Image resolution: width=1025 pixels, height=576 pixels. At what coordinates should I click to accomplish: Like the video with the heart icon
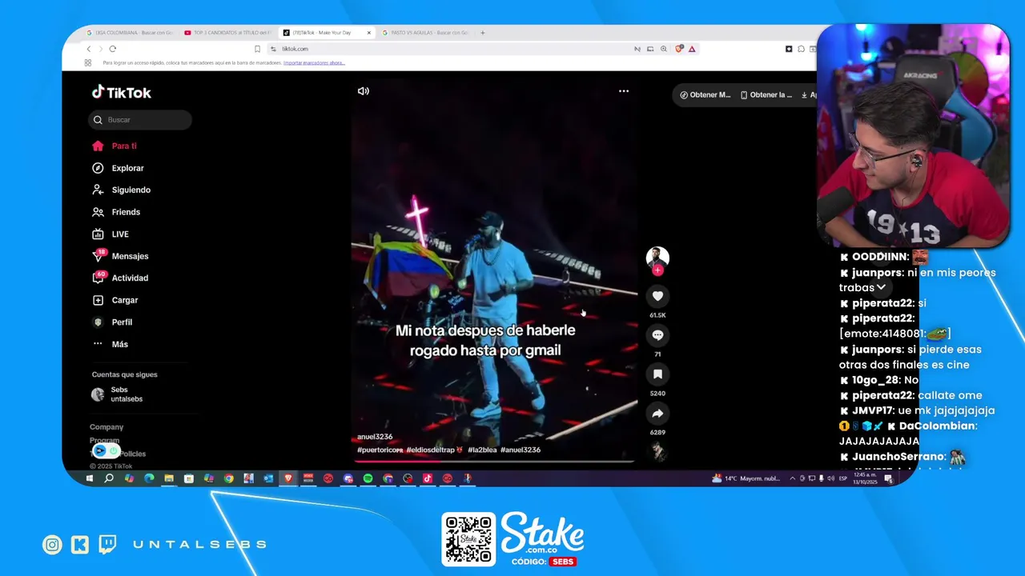tap(657, 296)
